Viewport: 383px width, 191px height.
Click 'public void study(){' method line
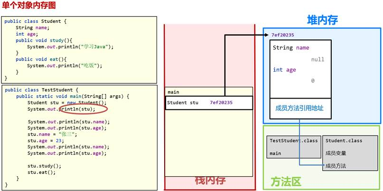coord(44,40)
